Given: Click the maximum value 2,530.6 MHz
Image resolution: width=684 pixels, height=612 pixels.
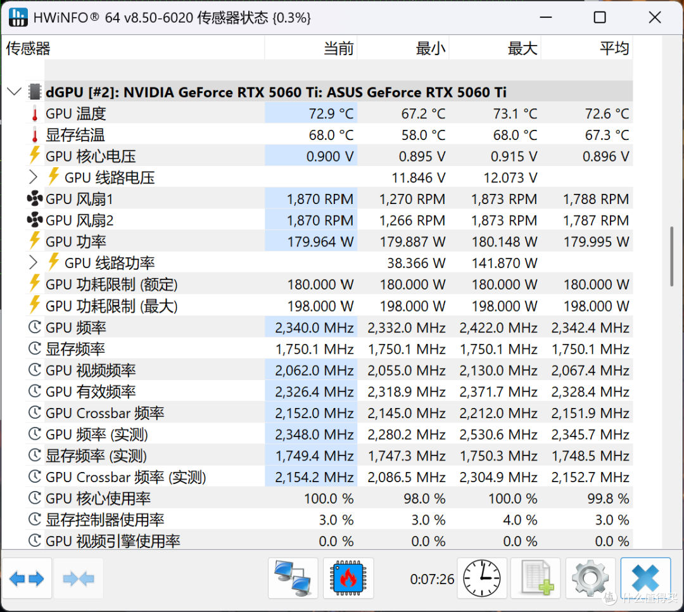Looking at the screenshot, I should (498, 435).
